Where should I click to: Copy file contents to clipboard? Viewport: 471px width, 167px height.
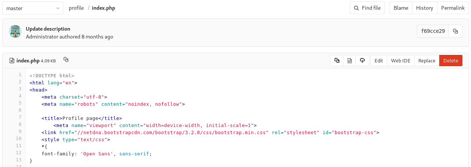pyautogui.click(x=337, y=61)
